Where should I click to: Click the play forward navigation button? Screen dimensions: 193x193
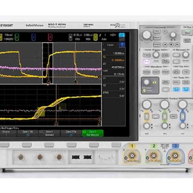click(177, 45)
